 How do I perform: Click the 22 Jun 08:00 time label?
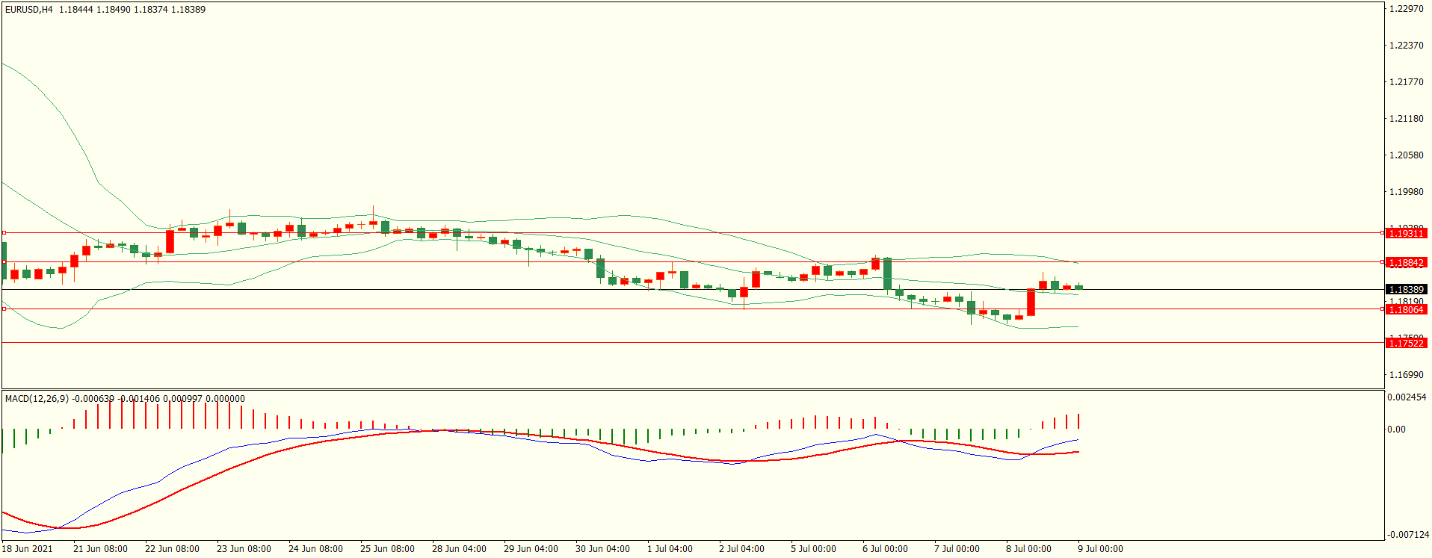tap(172, 549)
